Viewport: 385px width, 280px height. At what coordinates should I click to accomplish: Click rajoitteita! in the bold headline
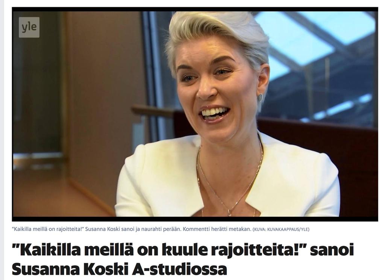pyautogui.click(x=250, y=251)
